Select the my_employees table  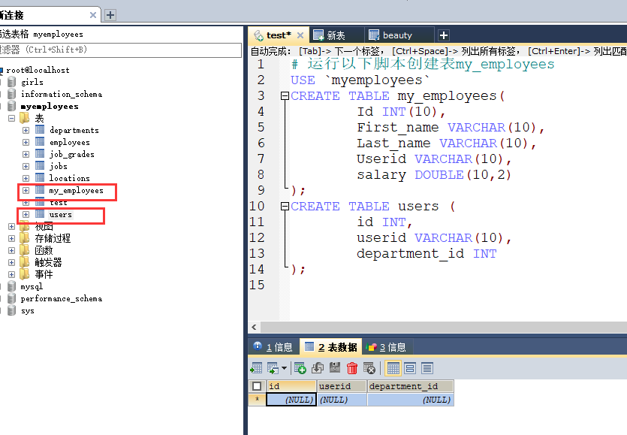pos(76,191)
